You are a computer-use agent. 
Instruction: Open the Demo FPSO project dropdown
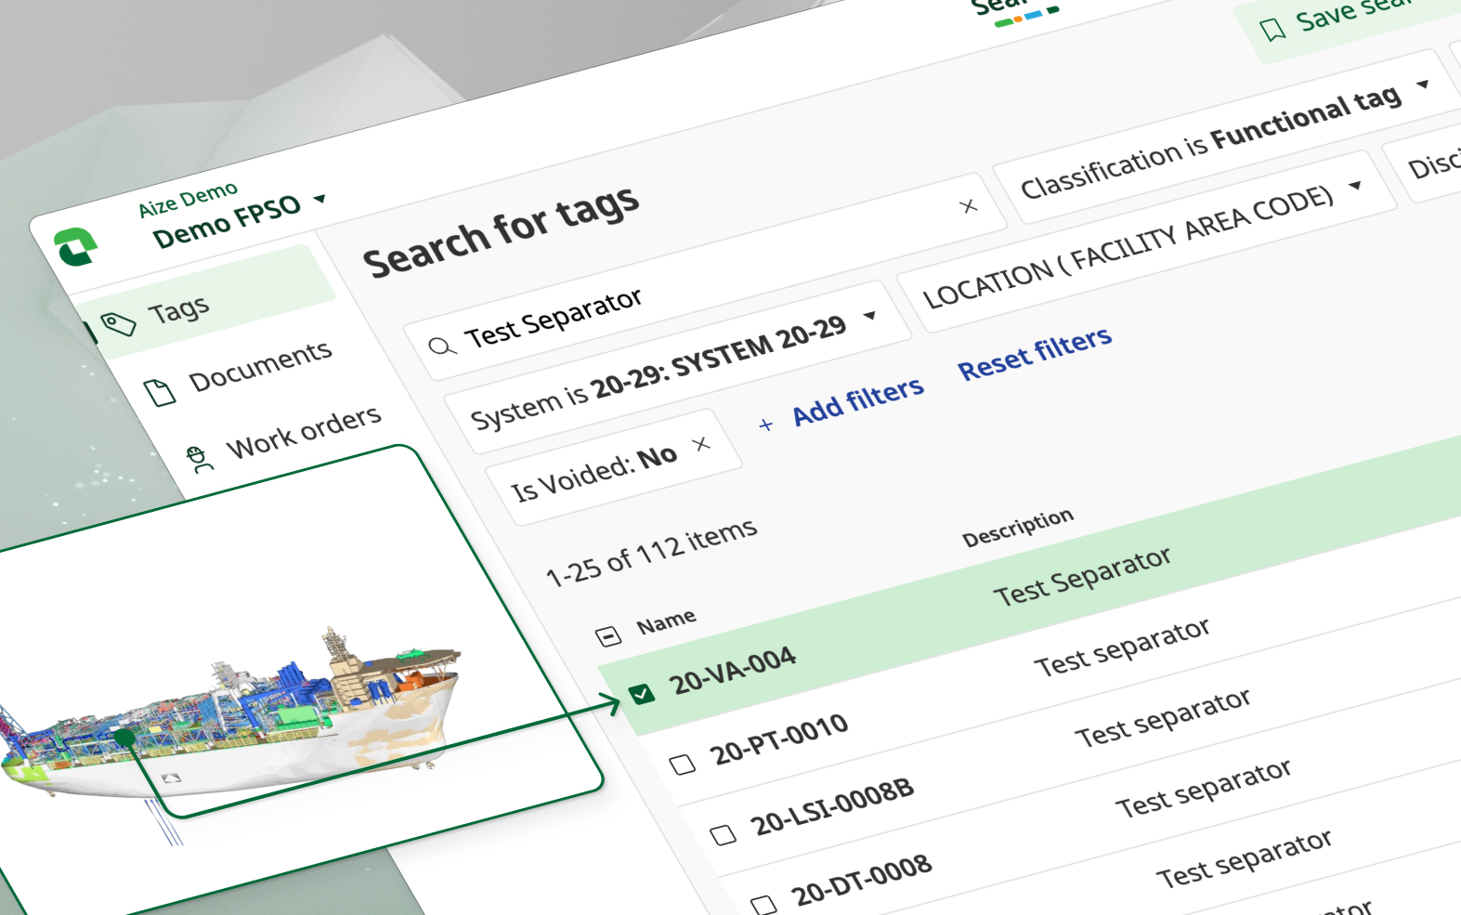[x=320, y=199]
